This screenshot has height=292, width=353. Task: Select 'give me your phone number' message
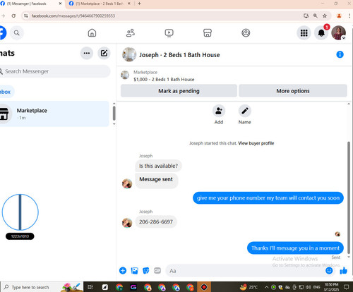268,198
